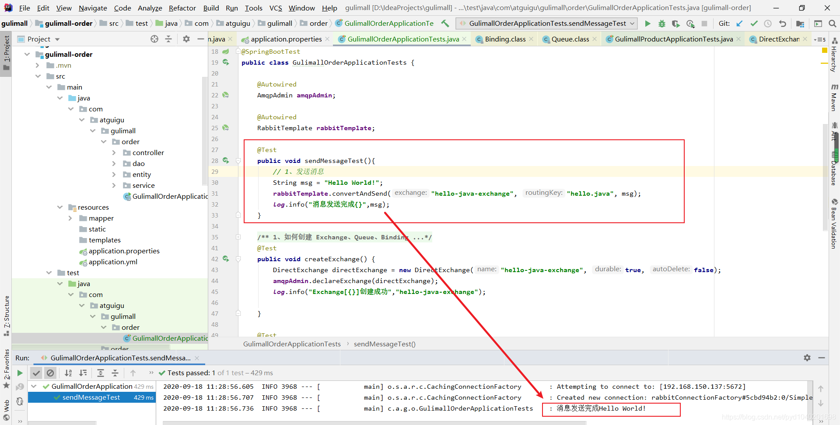Click the Git Rollback arrow icon
Screen dimensions: 840x425
tap(782, 24)
